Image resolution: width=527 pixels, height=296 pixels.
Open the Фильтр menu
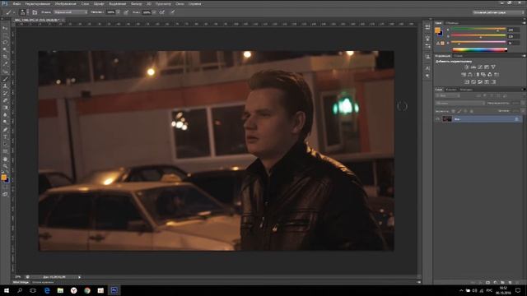tap(136, 3)
